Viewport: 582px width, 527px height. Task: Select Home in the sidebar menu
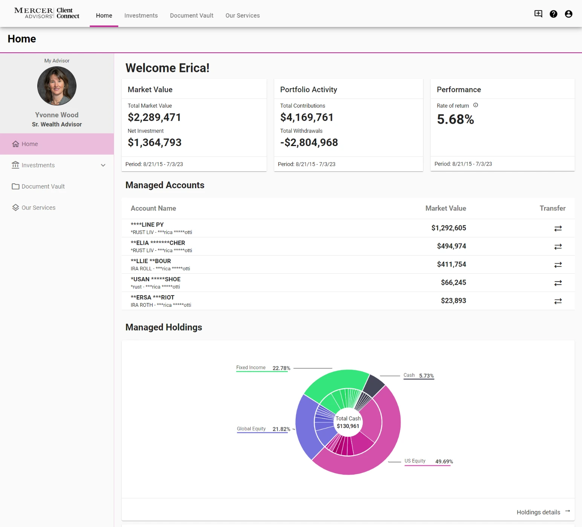click(x=57, y=144)
